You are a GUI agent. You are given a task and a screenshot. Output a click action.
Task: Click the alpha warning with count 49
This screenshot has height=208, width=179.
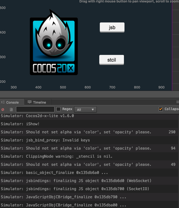coord(89,164)
